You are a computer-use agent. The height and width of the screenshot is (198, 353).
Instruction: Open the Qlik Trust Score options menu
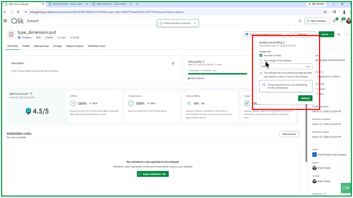[40, 94]
